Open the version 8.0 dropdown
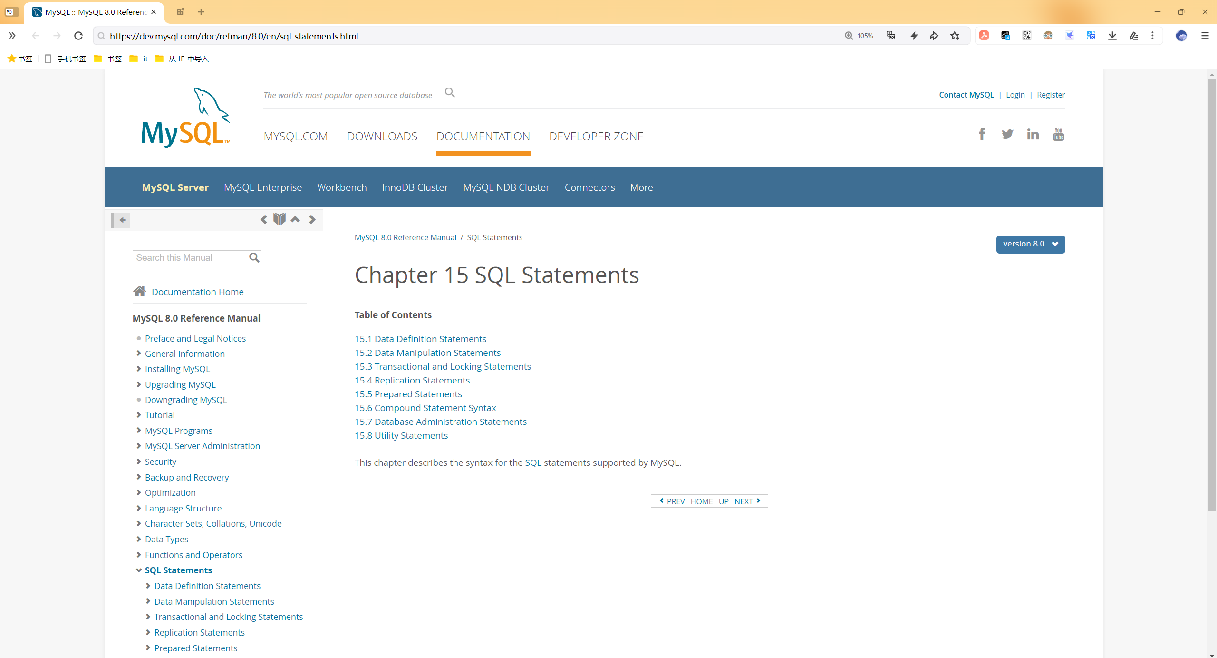This screenshot has width=1217, height=658. tap(1031, 244)
